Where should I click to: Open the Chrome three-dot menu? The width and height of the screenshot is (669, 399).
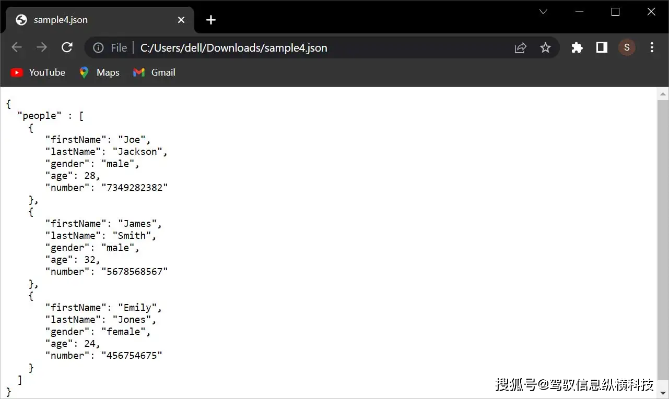(x=652, y=47)
